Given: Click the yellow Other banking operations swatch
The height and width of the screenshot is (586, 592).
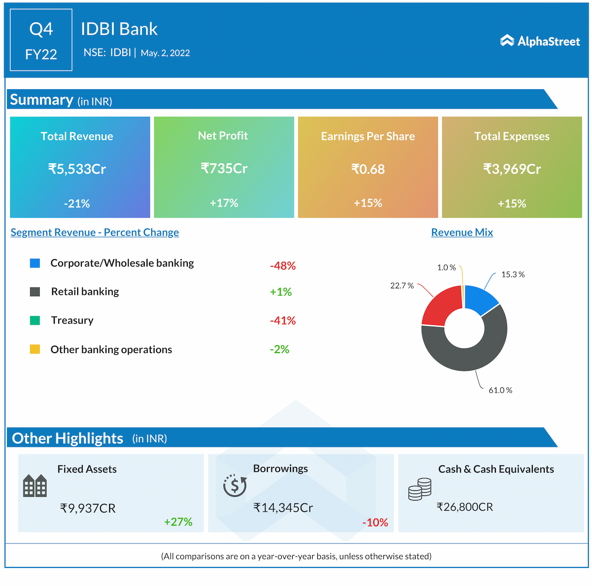Looking at the screenshot, I should click(x=35, y=349).
